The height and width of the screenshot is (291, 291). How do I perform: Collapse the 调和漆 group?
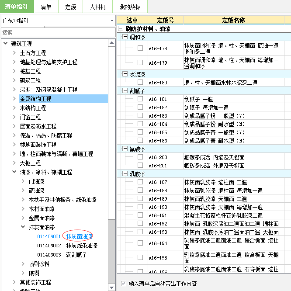point(125,37)
